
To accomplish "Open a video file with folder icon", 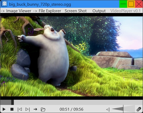I will coord(43,109).
